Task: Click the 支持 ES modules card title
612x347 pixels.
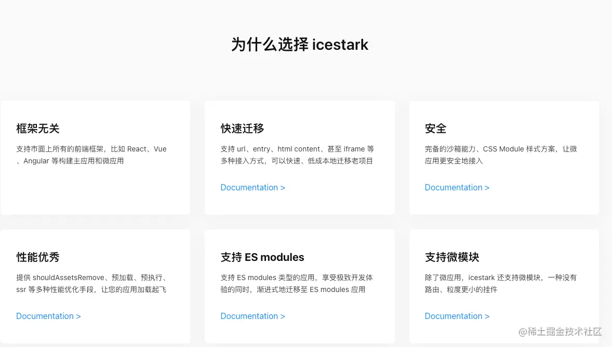Action: tap(262, 257)
